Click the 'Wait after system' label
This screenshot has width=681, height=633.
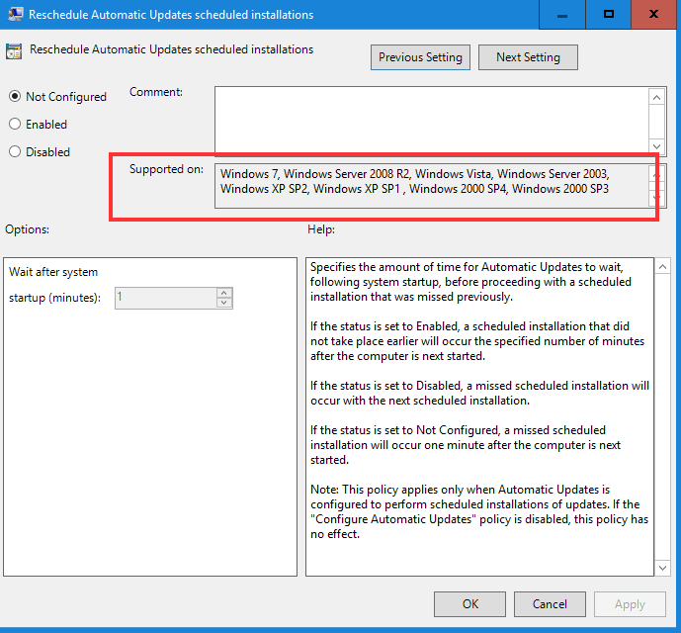(53, 272)
